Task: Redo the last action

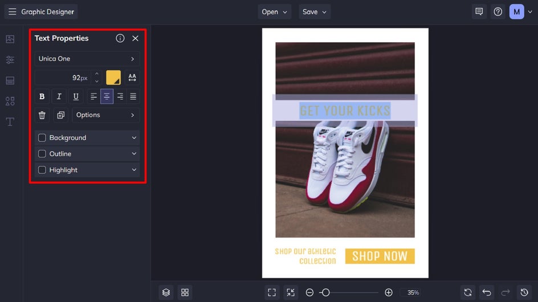Action: [506, 292]
